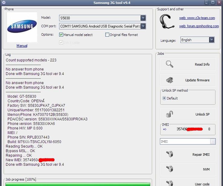This screenshot has width=223, height=186.
Task: Click log line 'UniqueNumber: 55170001382251'
Action: pyautogui.click(x=36, y=110)
